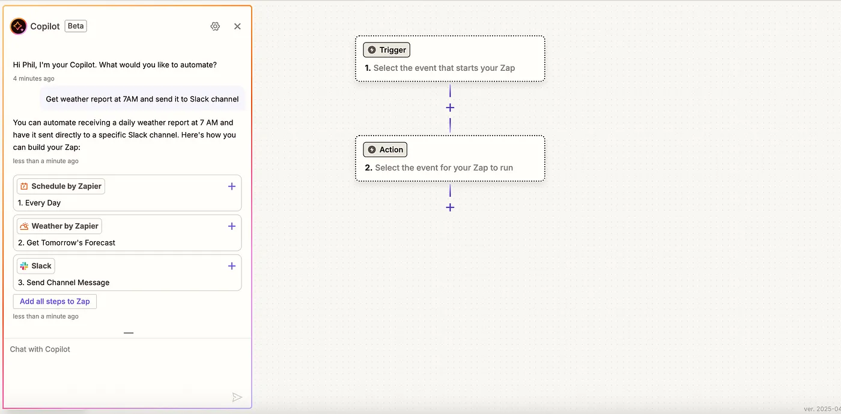Add Weather by Zapier step with plus

[232, 226]
